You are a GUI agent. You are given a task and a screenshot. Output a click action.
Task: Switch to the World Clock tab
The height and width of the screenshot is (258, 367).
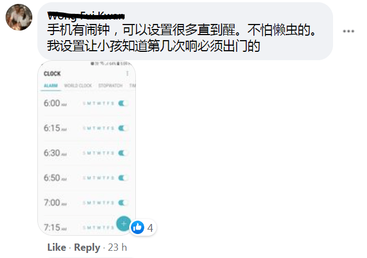(x=78, y=85)
